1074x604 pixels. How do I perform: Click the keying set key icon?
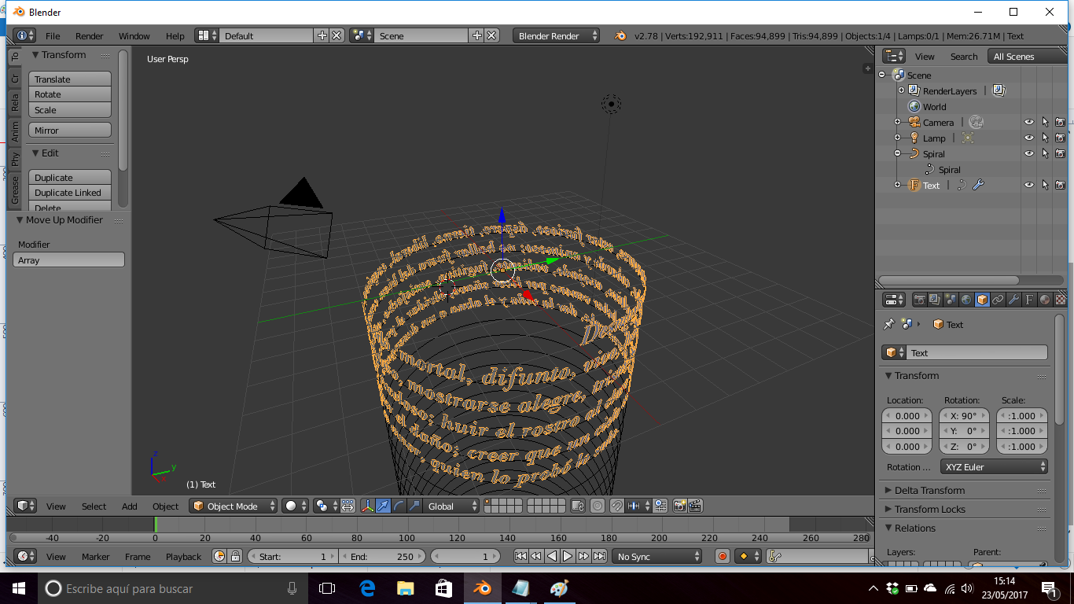pos(774,556)
